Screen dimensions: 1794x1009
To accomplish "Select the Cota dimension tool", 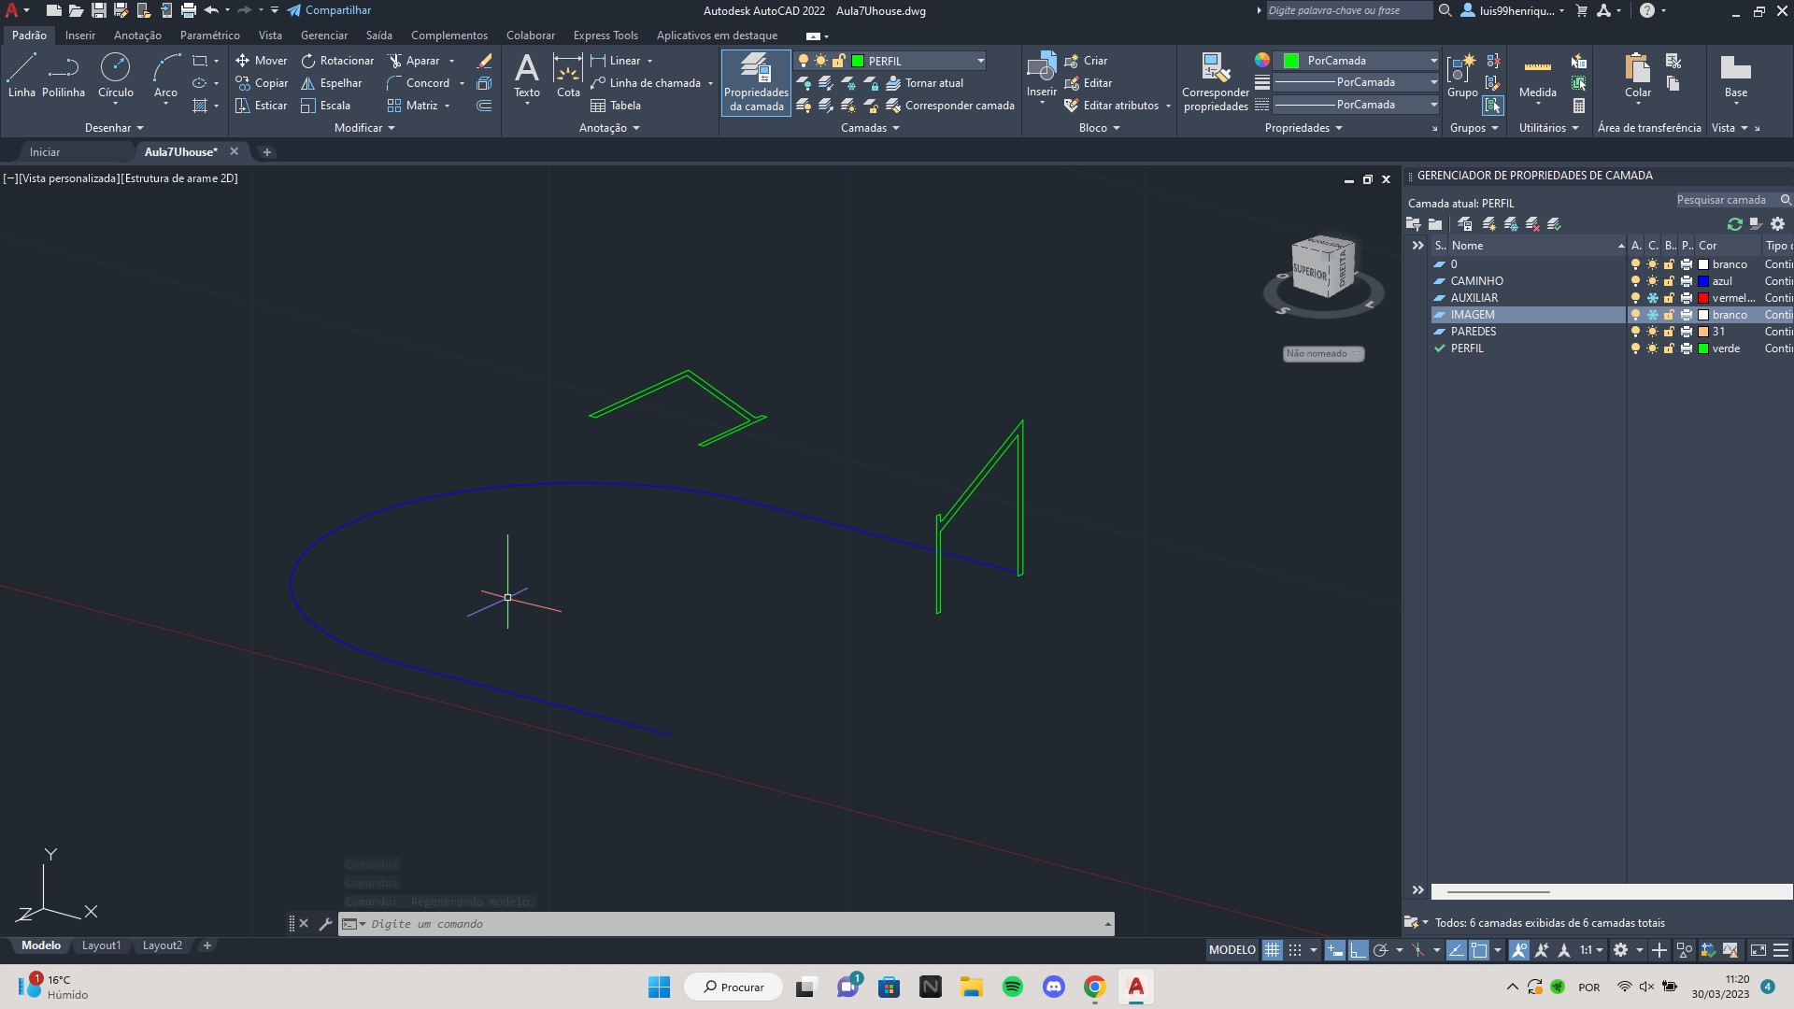I will (568, 76).
